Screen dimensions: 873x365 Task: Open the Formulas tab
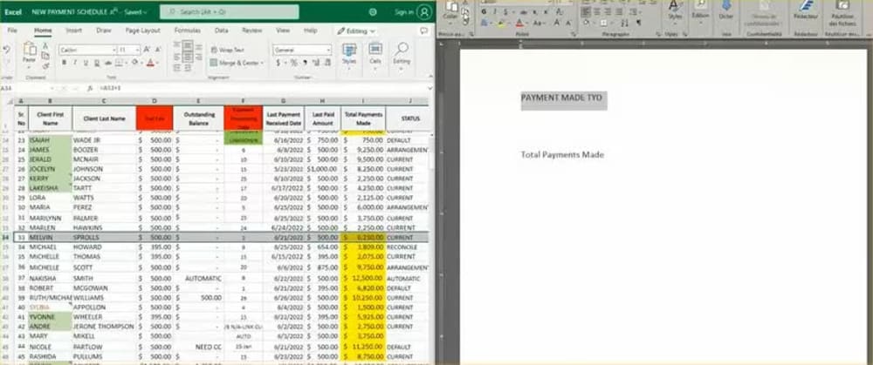[187, 30]
